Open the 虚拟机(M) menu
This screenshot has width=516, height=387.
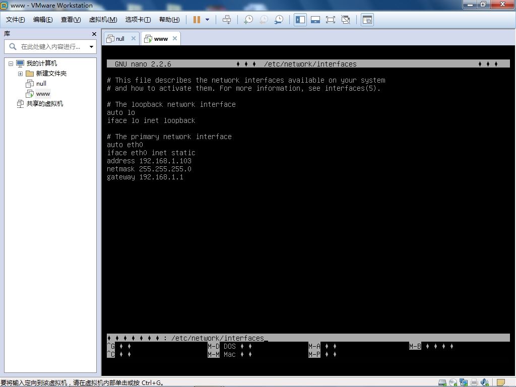point(103,20)
